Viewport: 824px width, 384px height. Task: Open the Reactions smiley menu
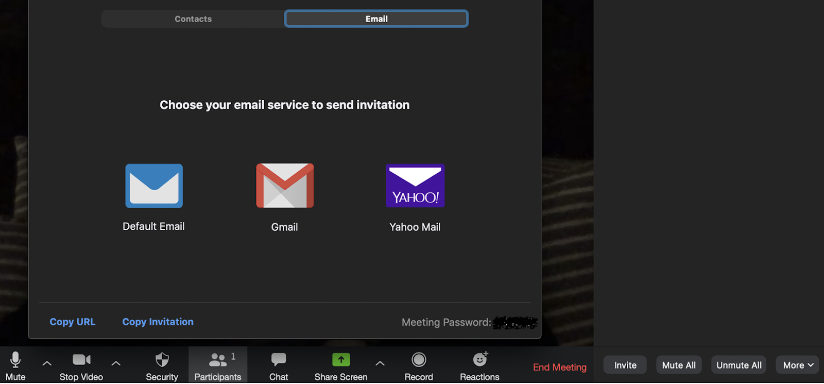click(479, 365)
